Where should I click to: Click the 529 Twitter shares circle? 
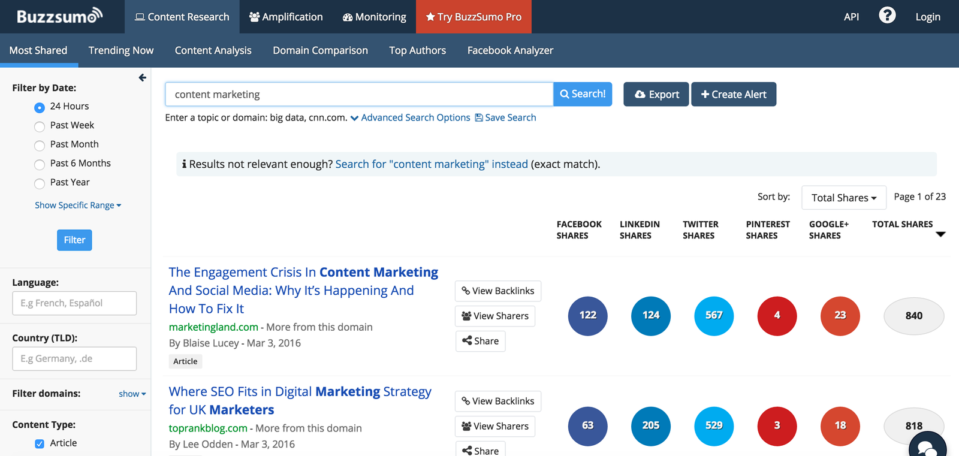(x=714, y=426)
